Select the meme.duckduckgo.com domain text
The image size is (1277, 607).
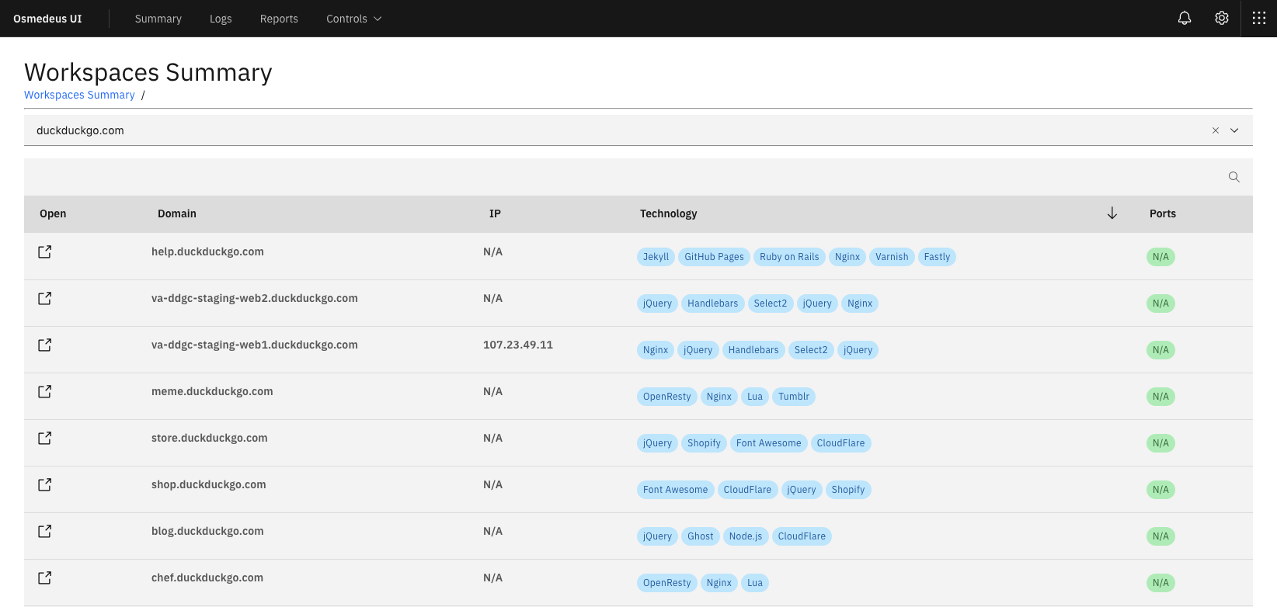pos(212,391)
